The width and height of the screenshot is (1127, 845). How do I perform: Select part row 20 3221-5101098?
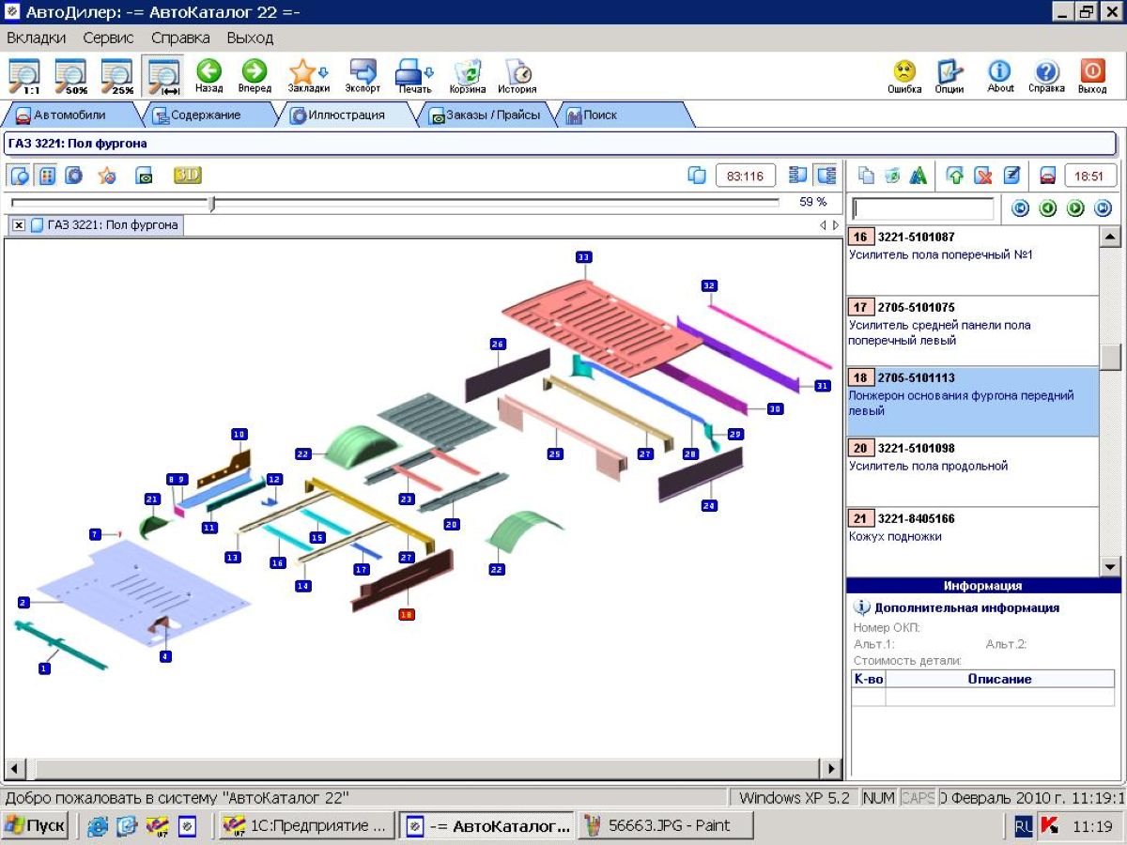coord(972,471)
